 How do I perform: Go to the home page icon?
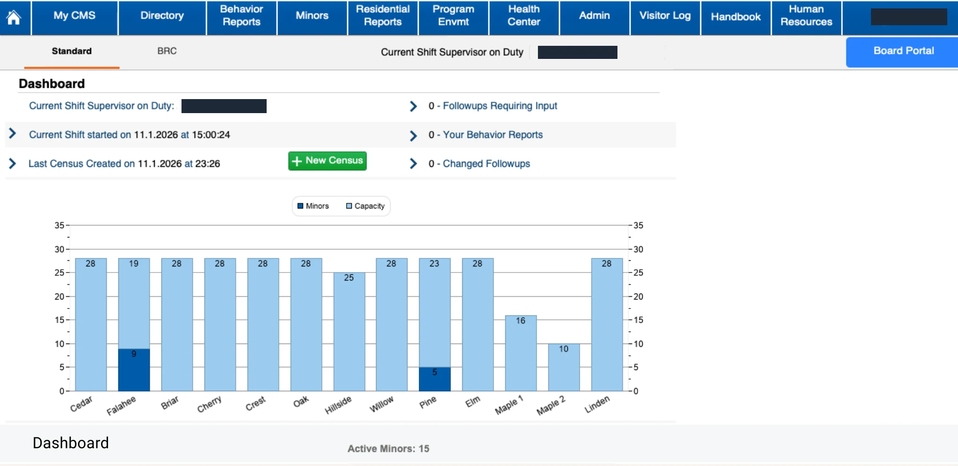14,18
